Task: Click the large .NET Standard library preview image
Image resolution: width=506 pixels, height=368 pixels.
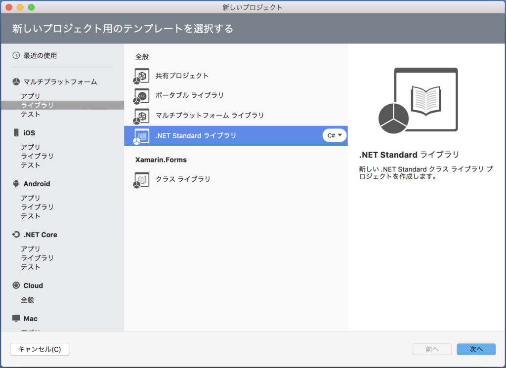Action: [x=418, y=101]
